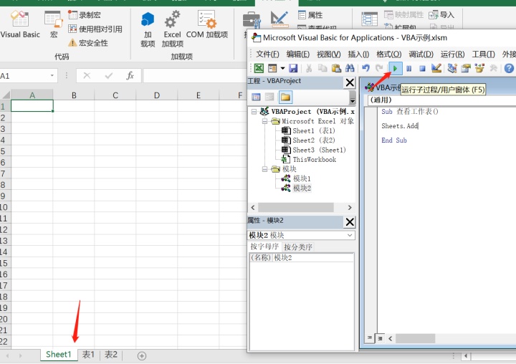Open the 工具(T) menu

click(483, 54)
